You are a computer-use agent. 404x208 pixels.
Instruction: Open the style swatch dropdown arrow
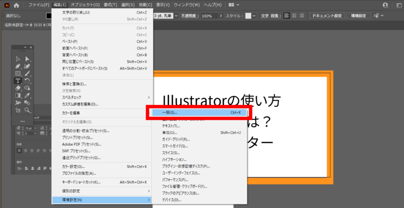click(x=254, y=16)
